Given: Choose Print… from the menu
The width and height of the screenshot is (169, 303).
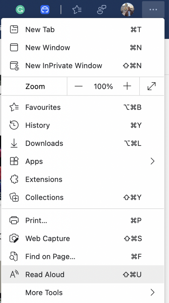Looking at the screenshot, I should 83,220.
